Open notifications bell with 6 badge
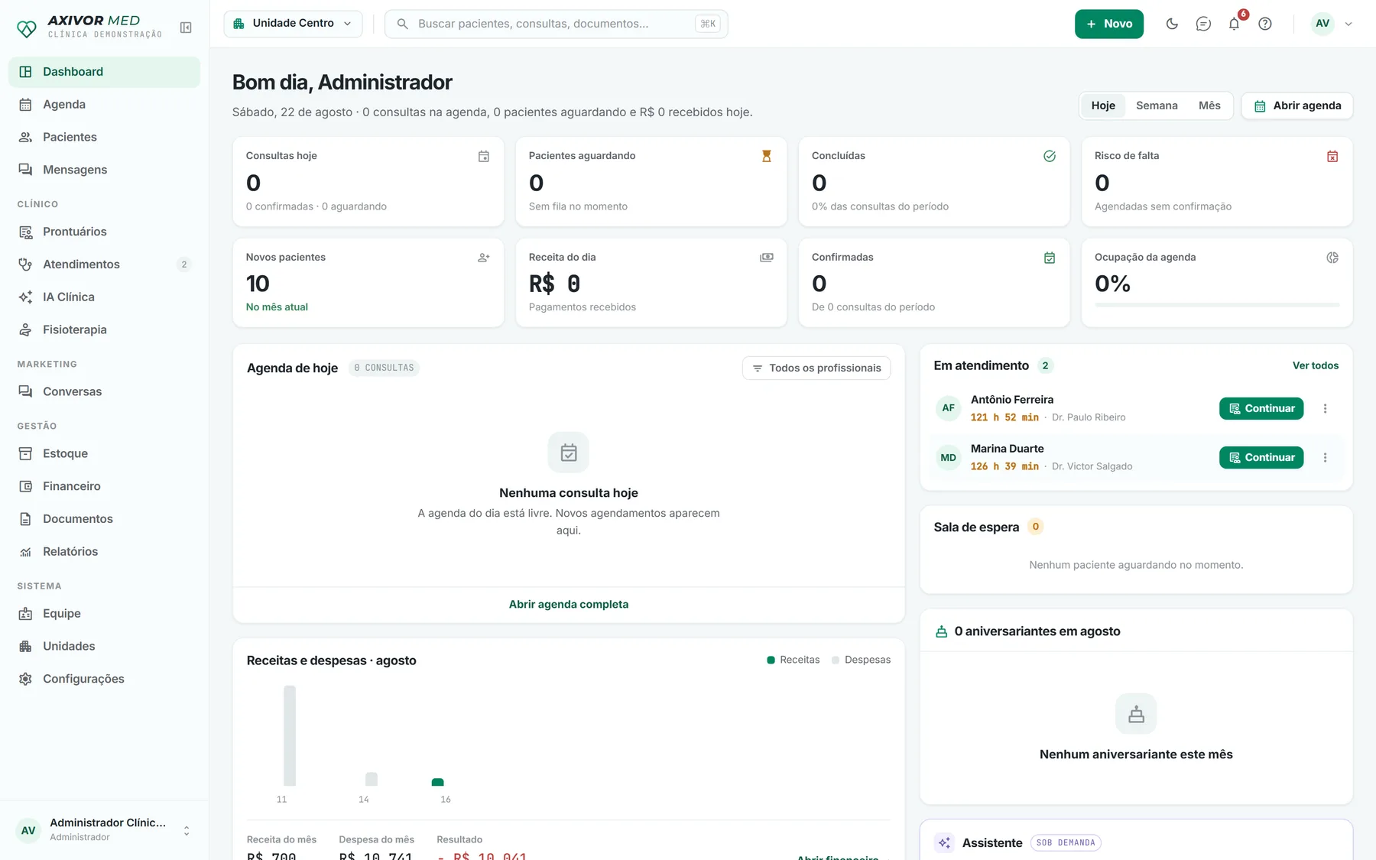 point(1235,24)
